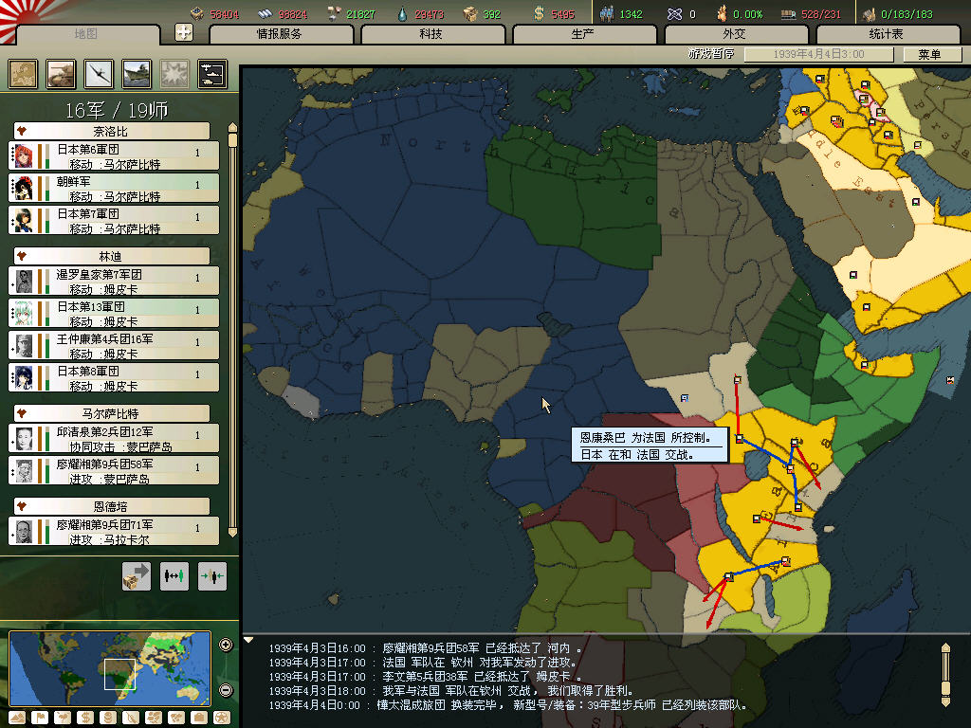Show land units list with tank icon
The image size is (971, 728).
pyautogui.click(x=61, y=74)
